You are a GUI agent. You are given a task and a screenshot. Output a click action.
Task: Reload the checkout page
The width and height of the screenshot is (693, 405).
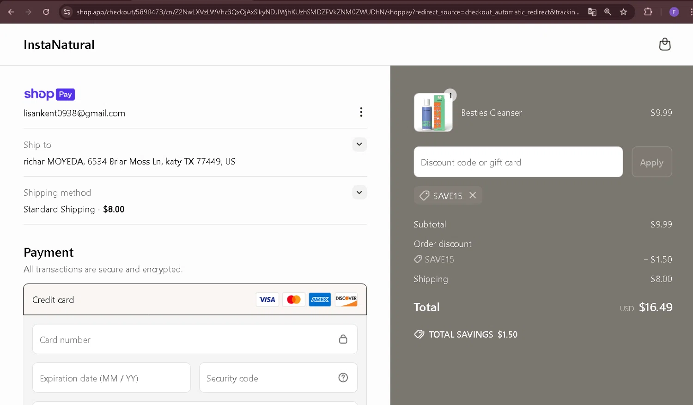pyautogui.click(x=46, y=12)
